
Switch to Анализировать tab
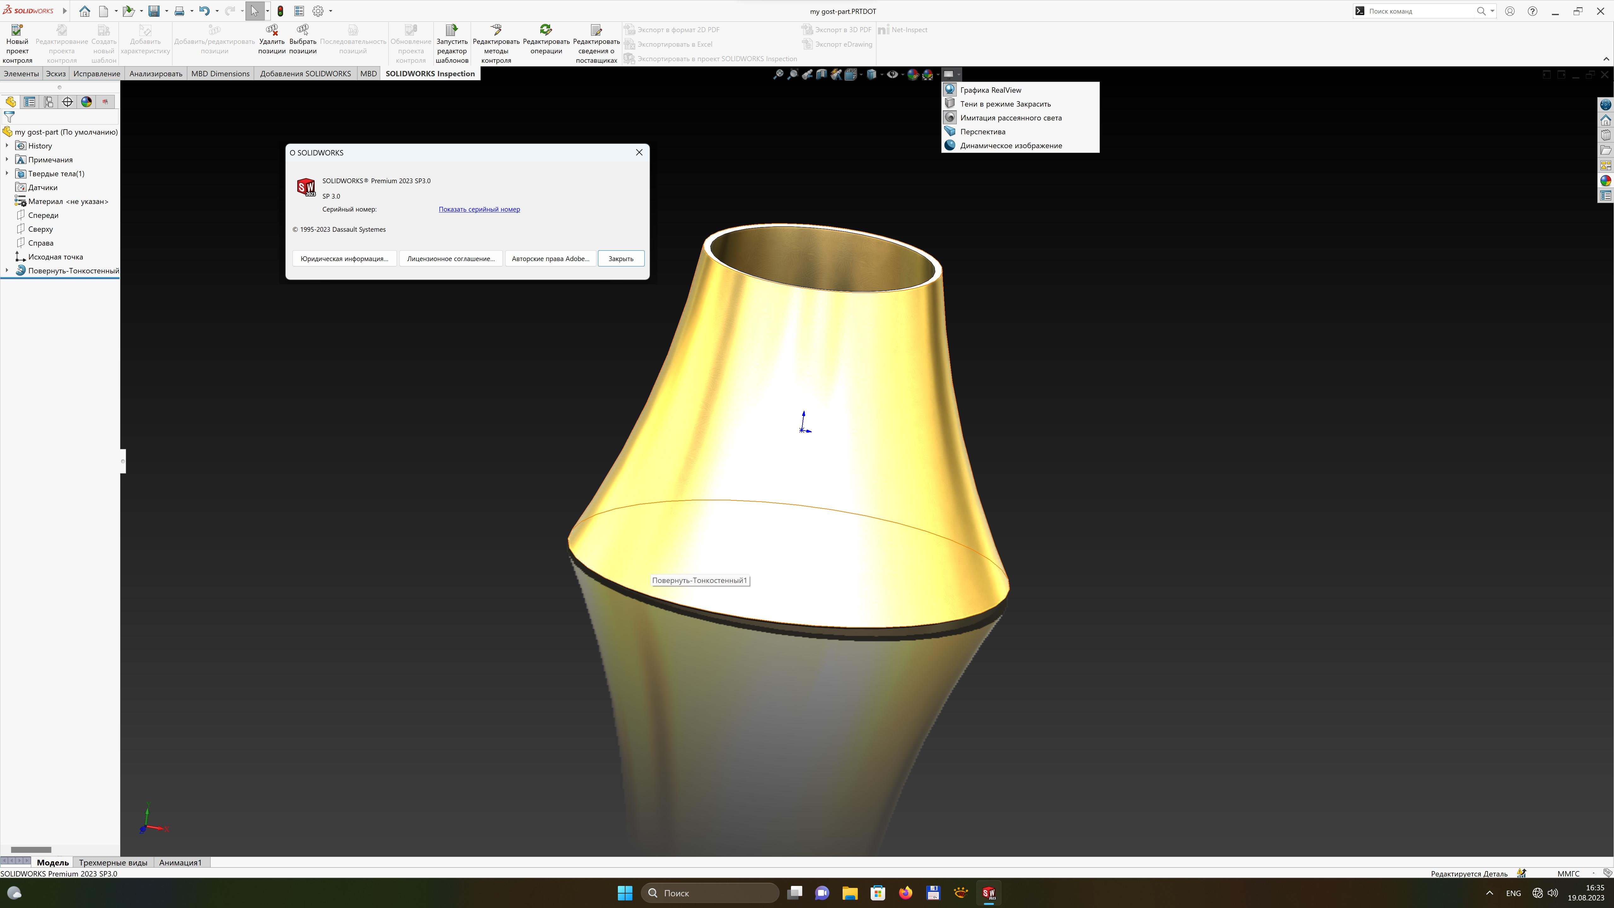(155, 74)
